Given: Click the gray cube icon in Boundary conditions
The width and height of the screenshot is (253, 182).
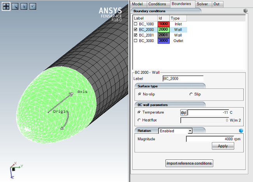Looking at the screenshot, I should [x=245, y=11].
